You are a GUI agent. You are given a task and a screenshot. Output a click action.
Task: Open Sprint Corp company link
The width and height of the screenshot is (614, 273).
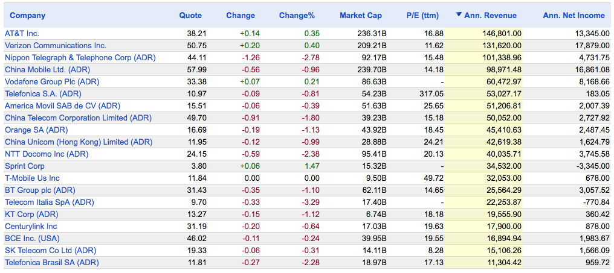click(x=25, y=166)
